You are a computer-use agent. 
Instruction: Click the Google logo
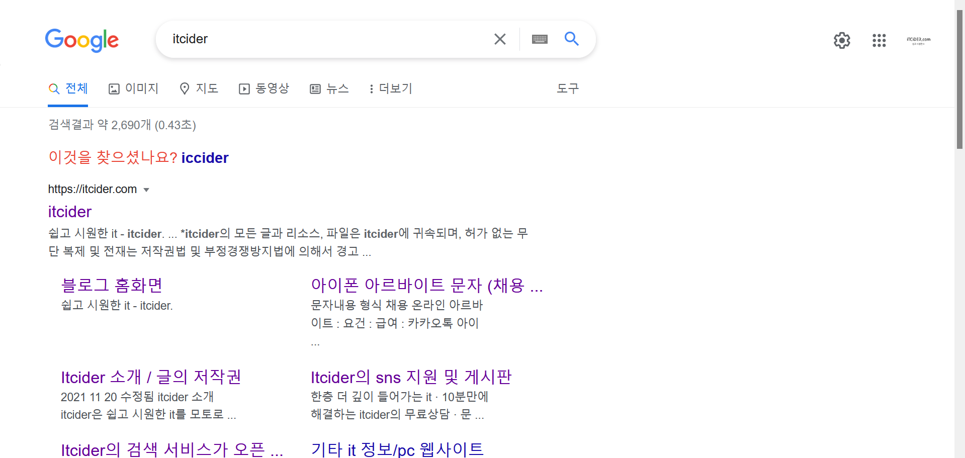pos(82,40)
